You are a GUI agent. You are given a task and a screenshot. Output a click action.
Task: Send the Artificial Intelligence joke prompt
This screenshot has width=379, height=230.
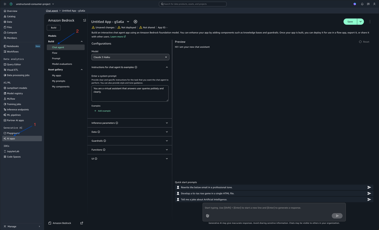click(x=369, y=199)
